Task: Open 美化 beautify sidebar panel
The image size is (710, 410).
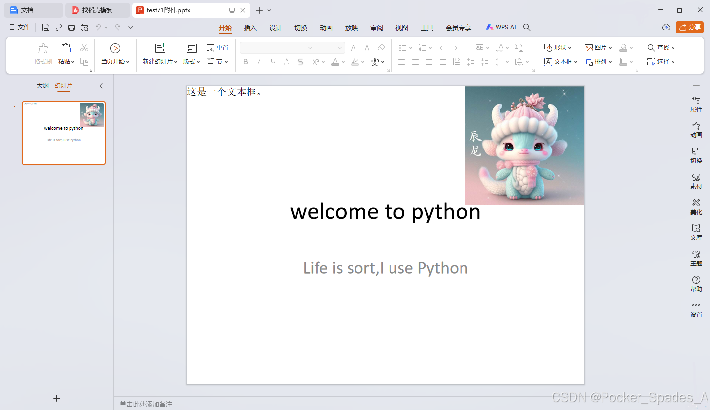Action: click(x=696, y=207)
